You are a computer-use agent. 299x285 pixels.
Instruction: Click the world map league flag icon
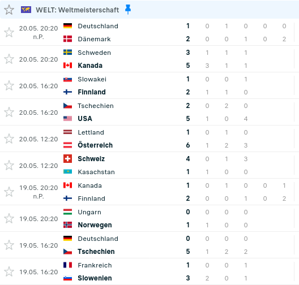26,10
